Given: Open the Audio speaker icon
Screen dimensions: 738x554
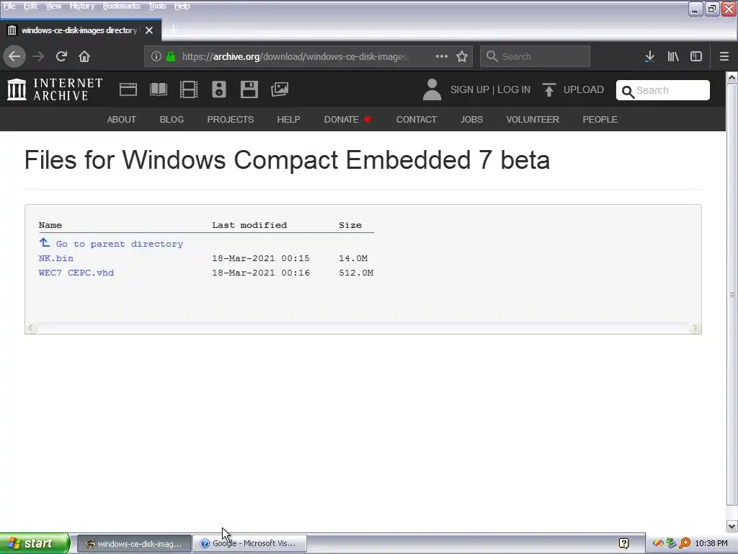Looking at the screenshot, I should point(219,89).
